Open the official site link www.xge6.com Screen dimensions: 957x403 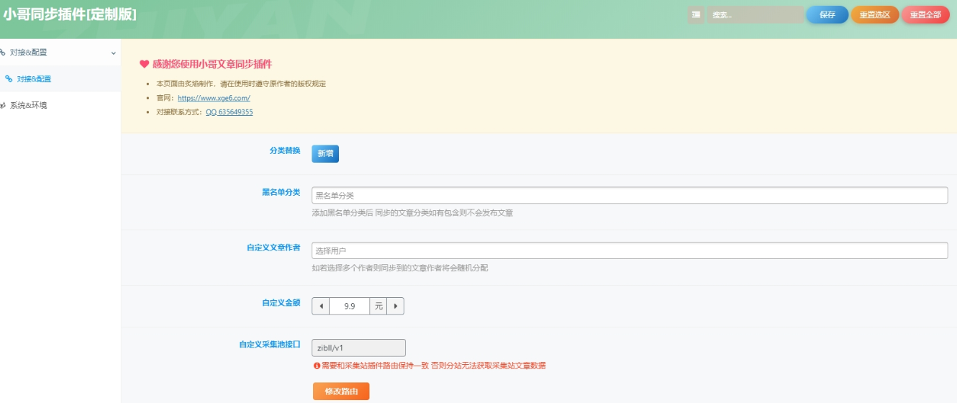[x=214, y=98]
